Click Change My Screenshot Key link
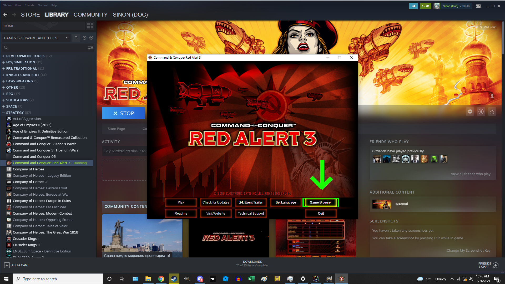The image size is (505, 284). [468, 250]
